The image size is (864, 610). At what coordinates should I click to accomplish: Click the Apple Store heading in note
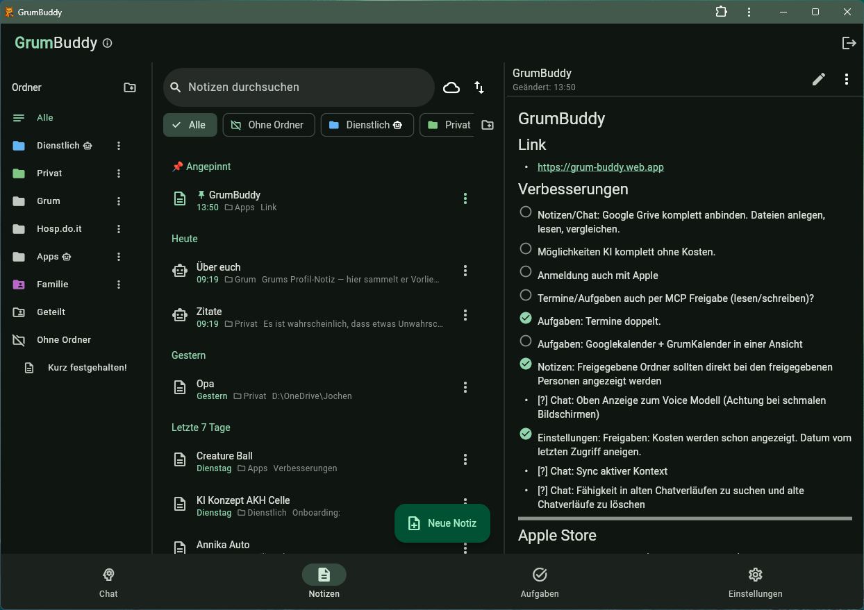coord(557,536)
